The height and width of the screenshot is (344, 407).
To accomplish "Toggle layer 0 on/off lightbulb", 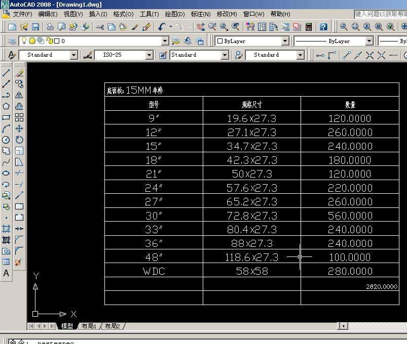I will (x=24, y=40).
